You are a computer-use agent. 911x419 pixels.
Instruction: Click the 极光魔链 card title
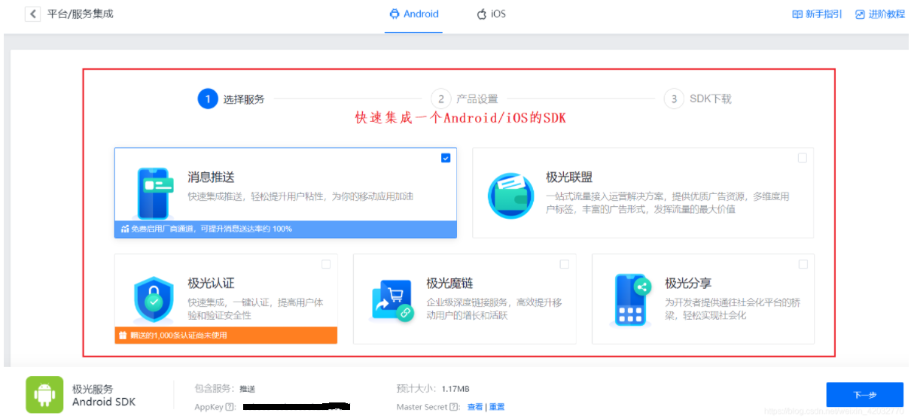point(449,284)
